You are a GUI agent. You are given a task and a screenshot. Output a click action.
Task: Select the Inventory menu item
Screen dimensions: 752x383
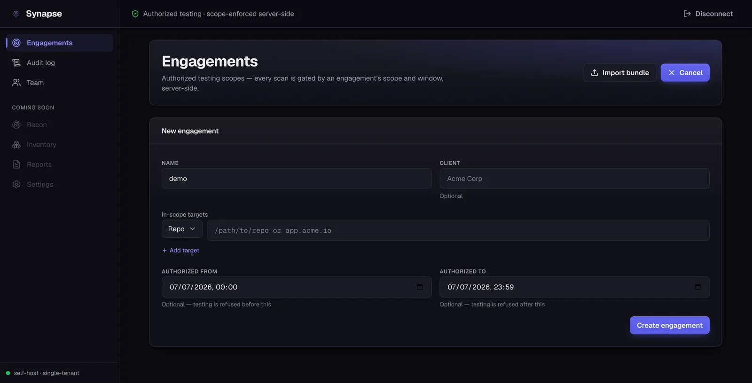click(x=59, y=145)
